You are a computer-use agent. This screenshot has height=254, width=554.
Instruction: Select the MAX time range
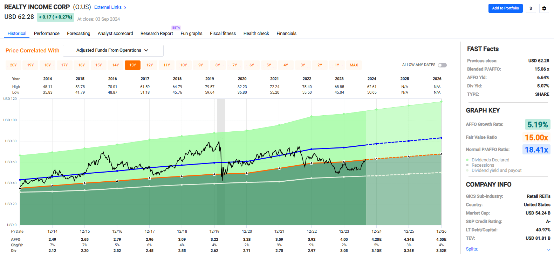click(x=354, y=65)
